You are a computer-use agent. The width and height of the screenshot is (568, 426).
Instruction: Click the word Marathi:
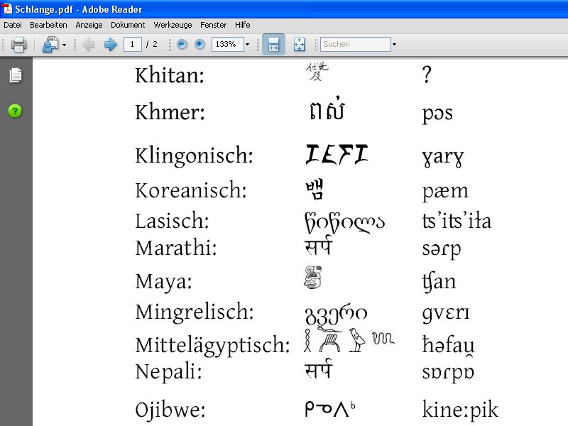tap(175, 248)
